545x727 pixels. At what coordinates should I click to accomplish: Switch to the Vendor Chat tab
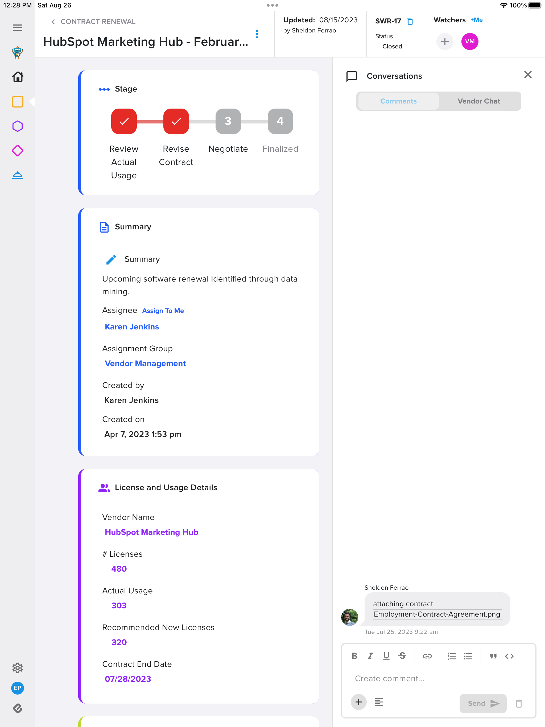pyautogui.click(x=478, y=101)
